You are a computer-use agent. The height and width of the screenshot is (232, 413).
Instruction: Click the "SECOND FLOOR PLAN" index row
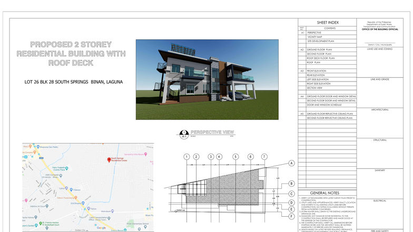pos(328,54)
